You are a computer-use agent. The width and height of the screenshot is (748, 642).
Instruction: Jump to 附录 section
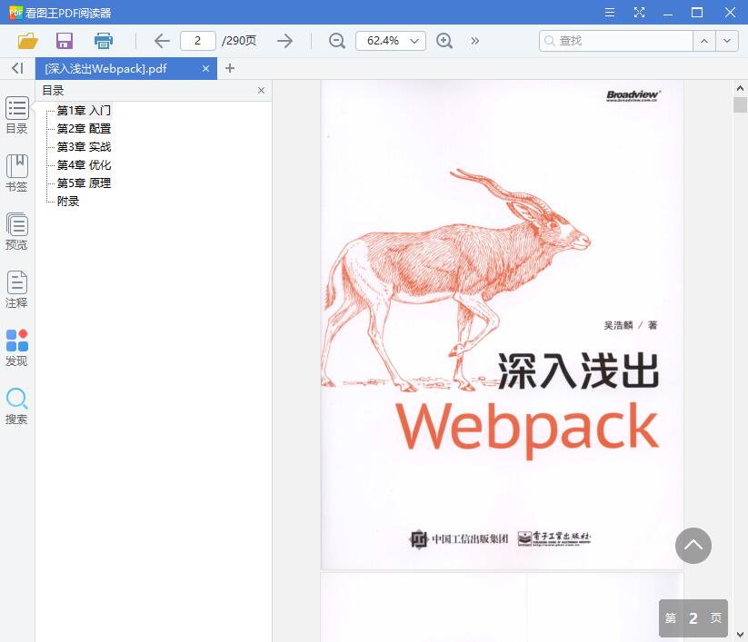pos(68,201)
